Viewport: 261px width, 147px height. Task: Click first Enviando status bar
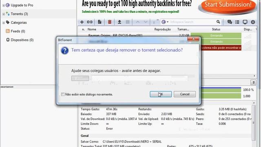click(216, 35)
